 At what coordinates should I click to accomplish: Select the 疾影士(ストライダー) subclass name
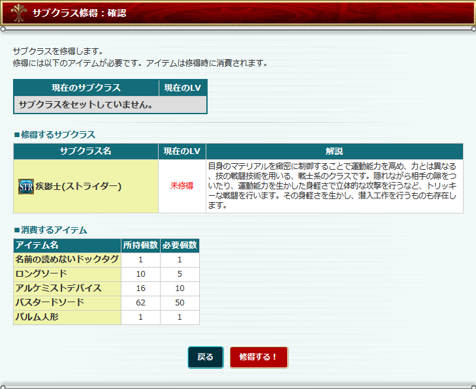tap(78, 186)
